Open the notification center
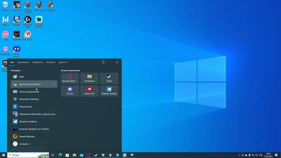This screenshot has height=158, width=281. click(276, 155)
